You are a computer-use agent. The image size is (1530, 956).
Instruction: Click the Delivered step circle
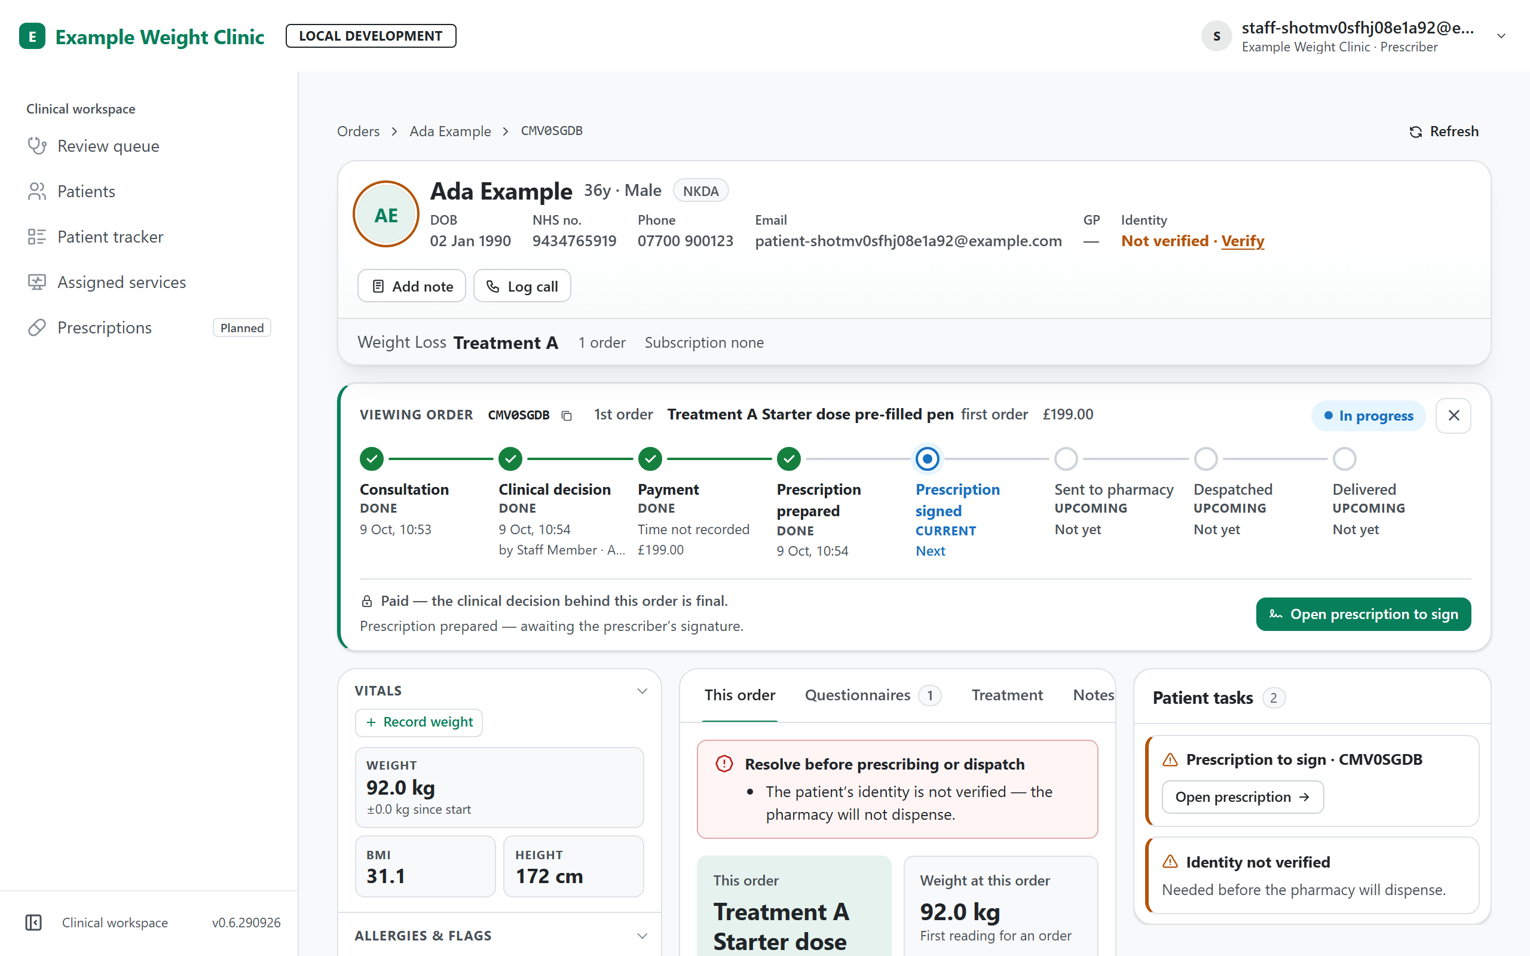[1345, 459]
